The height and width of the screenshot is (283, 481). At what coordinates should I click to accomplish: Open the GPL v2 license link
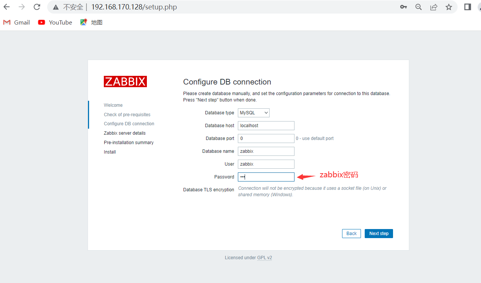(x=265, y=258)
